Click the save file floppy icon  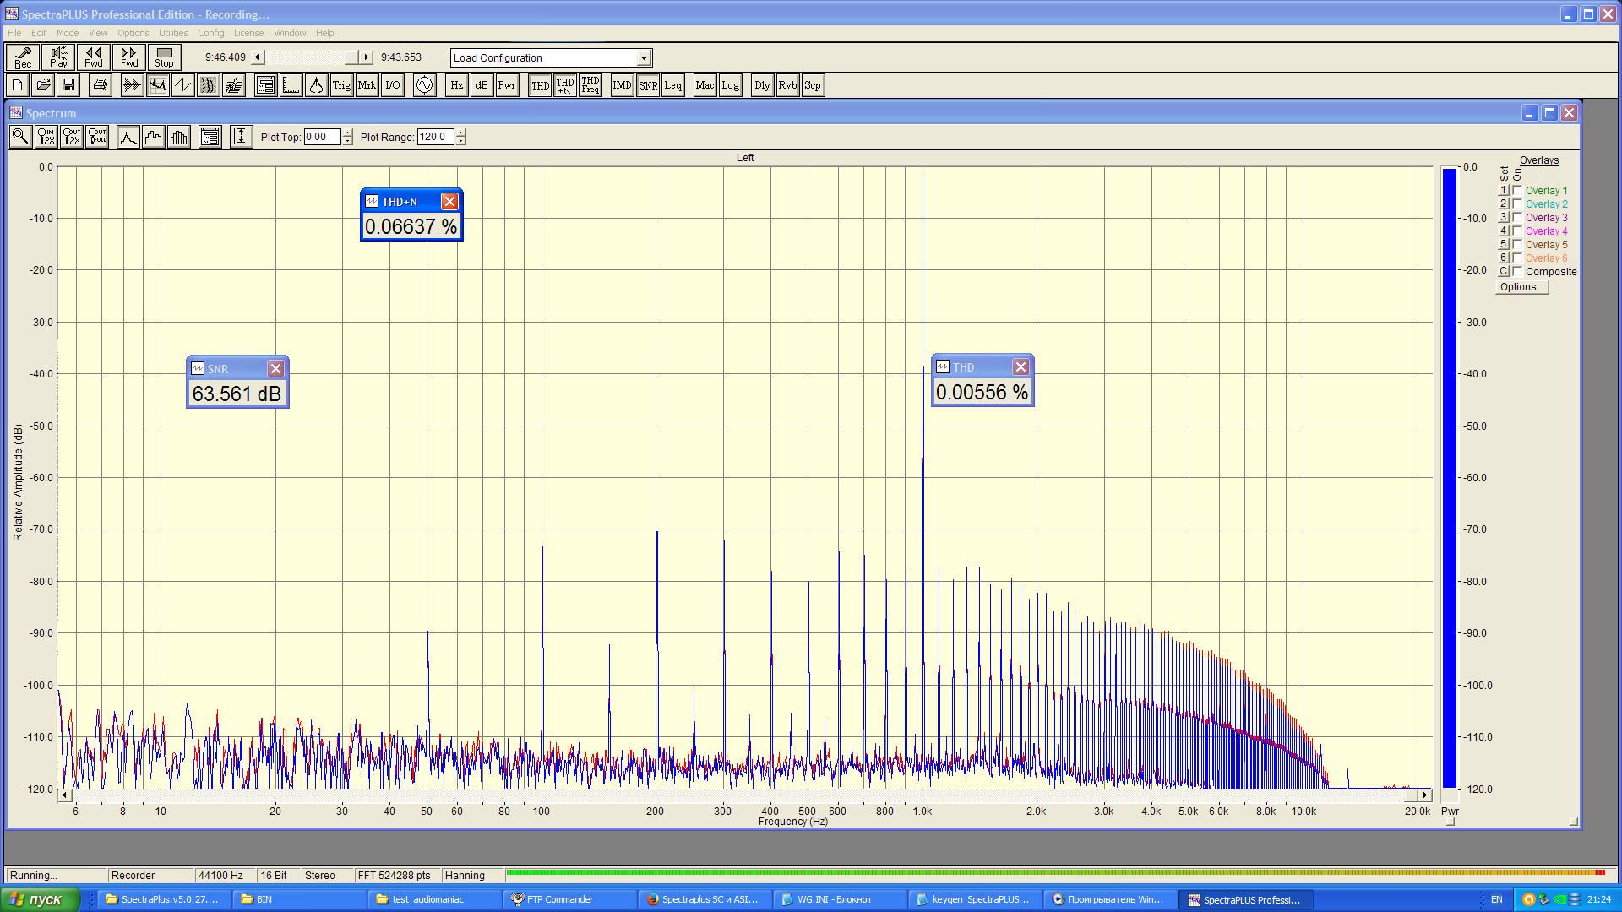[68, 85]
